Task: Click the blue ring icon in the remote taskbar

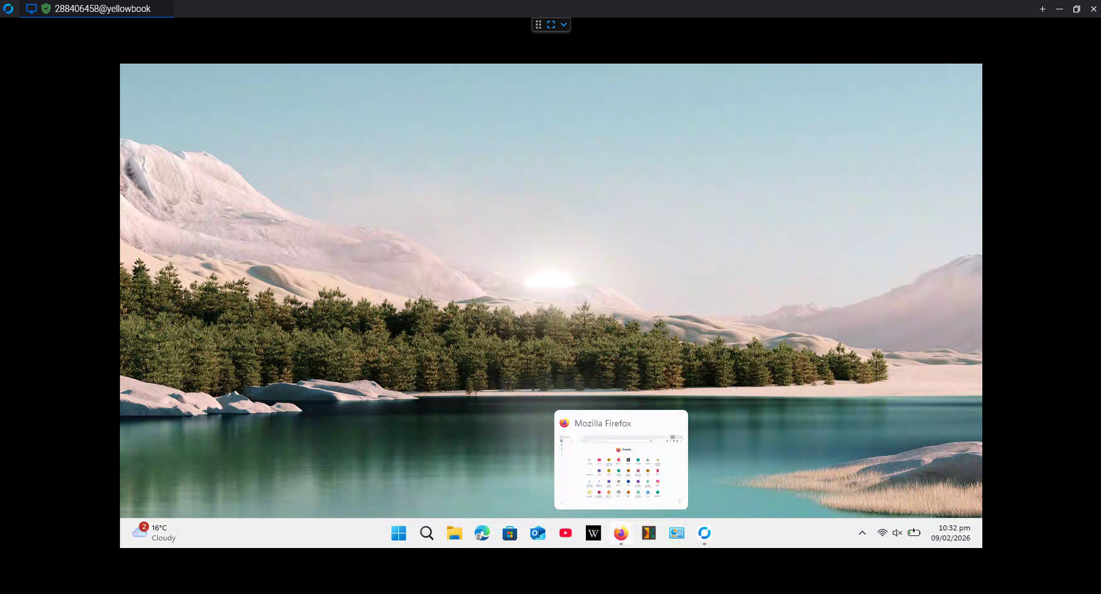Action: [705, 533]
